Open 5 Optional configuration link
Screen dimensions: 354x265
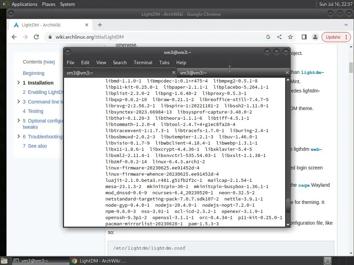point(43,124)
